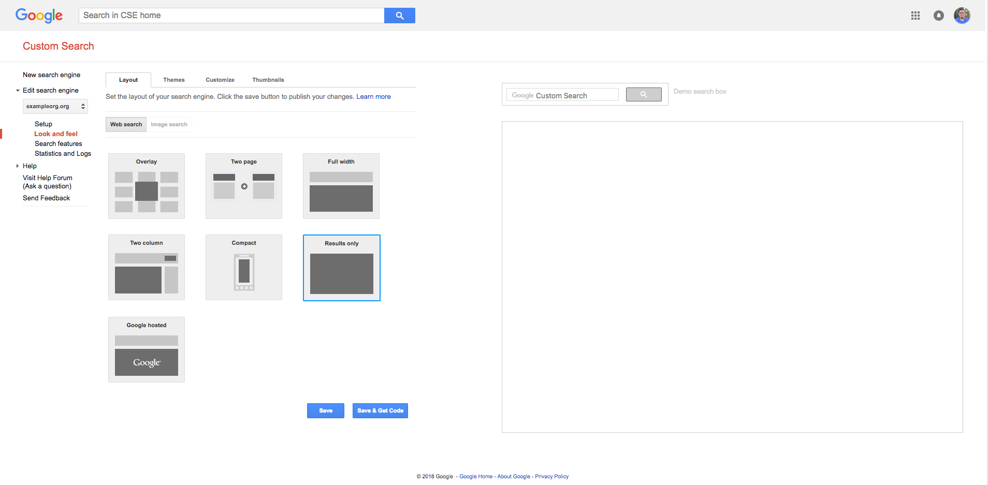The image size is (988, 485).
Task: Visit Help Forum link
Action: [48, 182]
